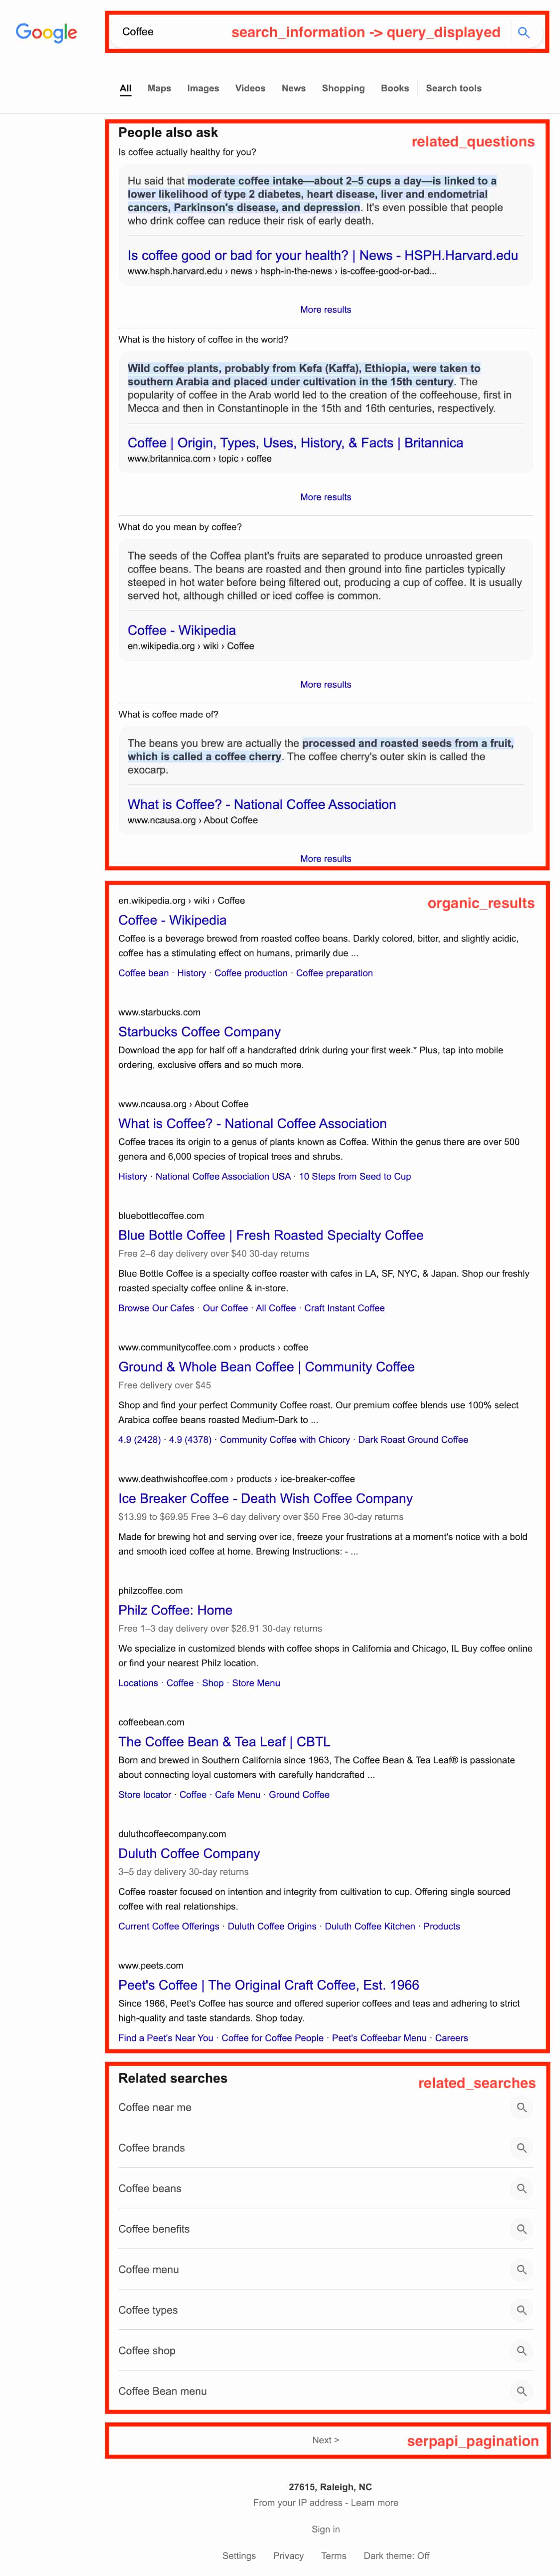
Task: Open the 'Coffee bean' Wikipedia sitelink
Action: 143,973
